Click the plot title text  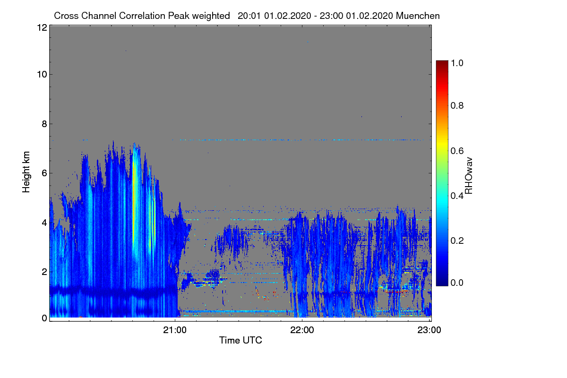pos(247,16)
